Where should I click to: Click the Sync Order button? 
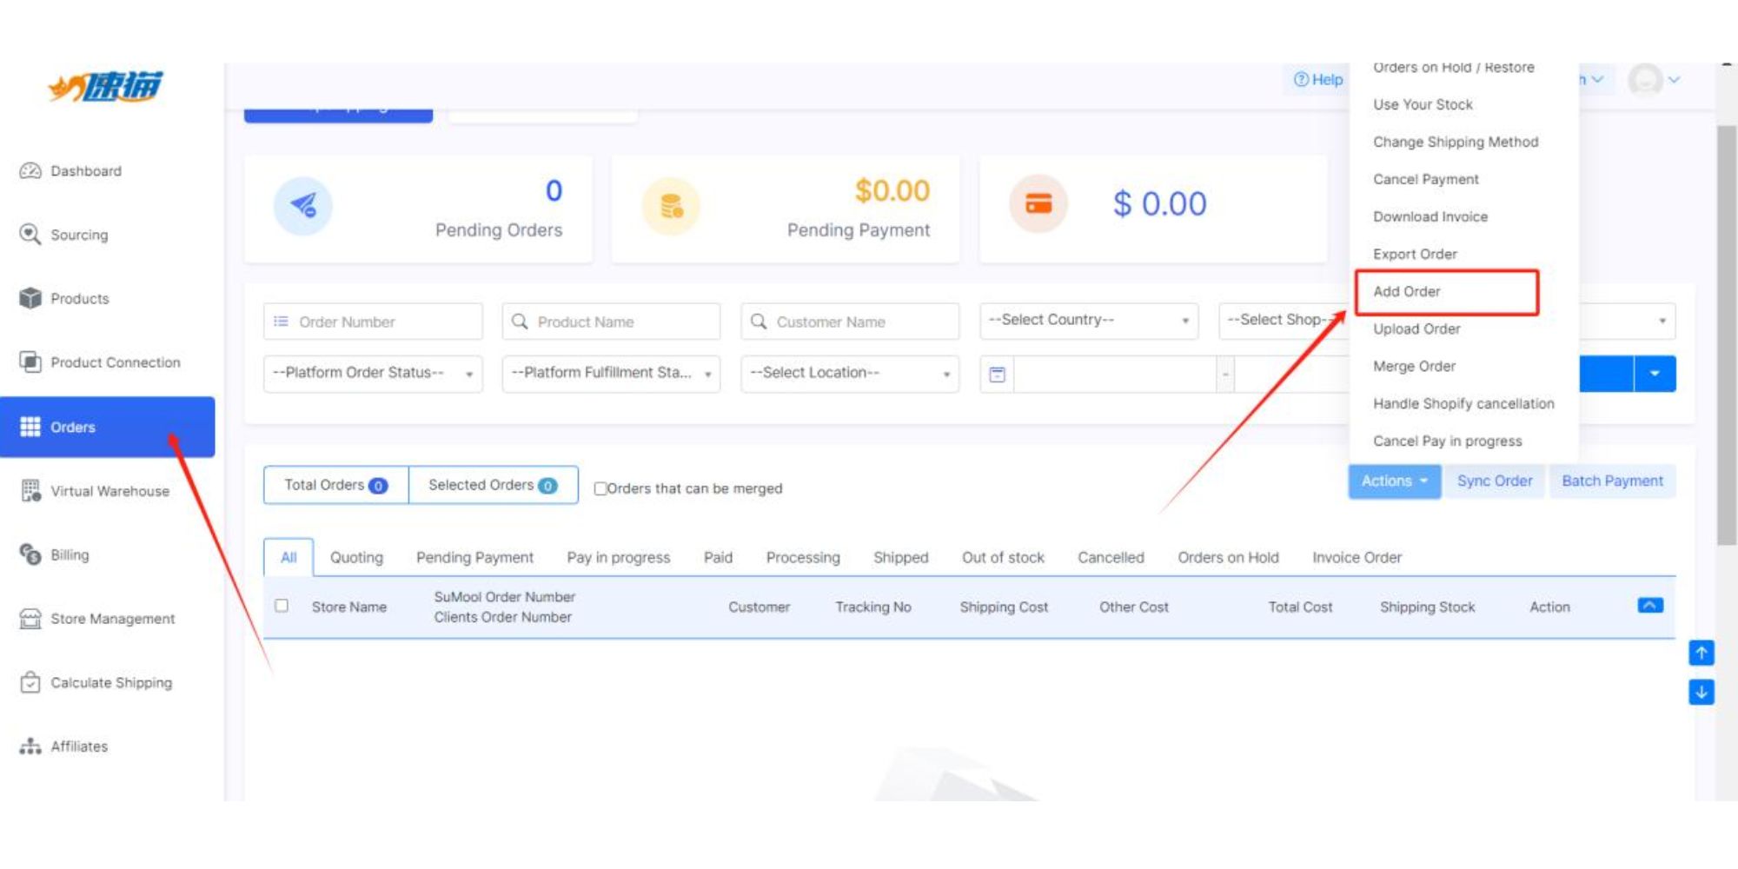(x=1494, y=481)
